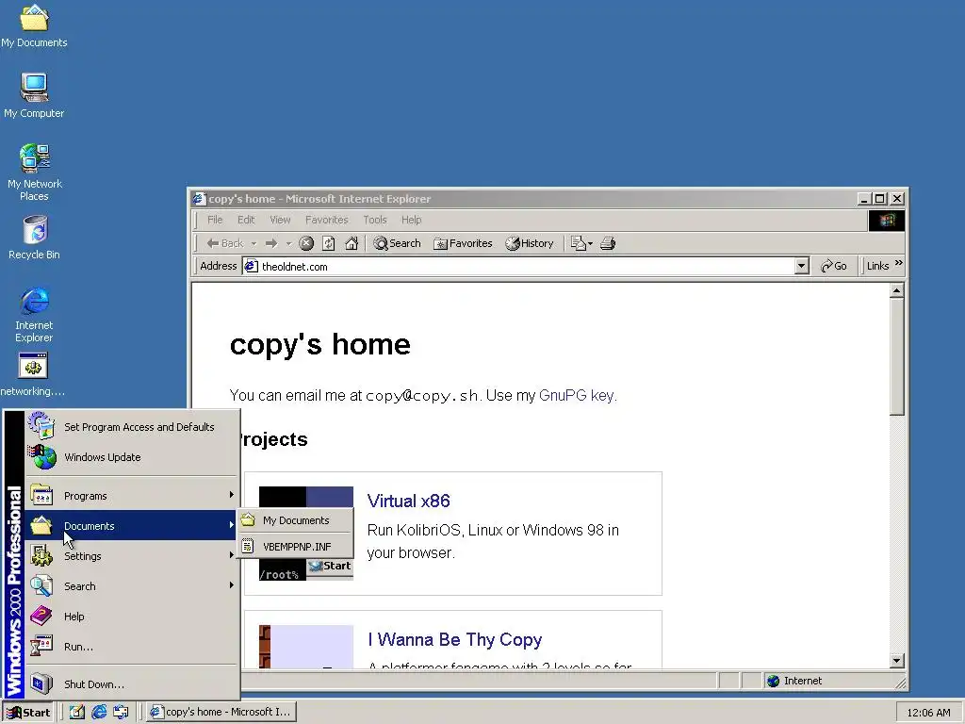This screenshot has width=965, height=724.
Task: Click the Print icon in IE toolbar
Action: [608, 243]
